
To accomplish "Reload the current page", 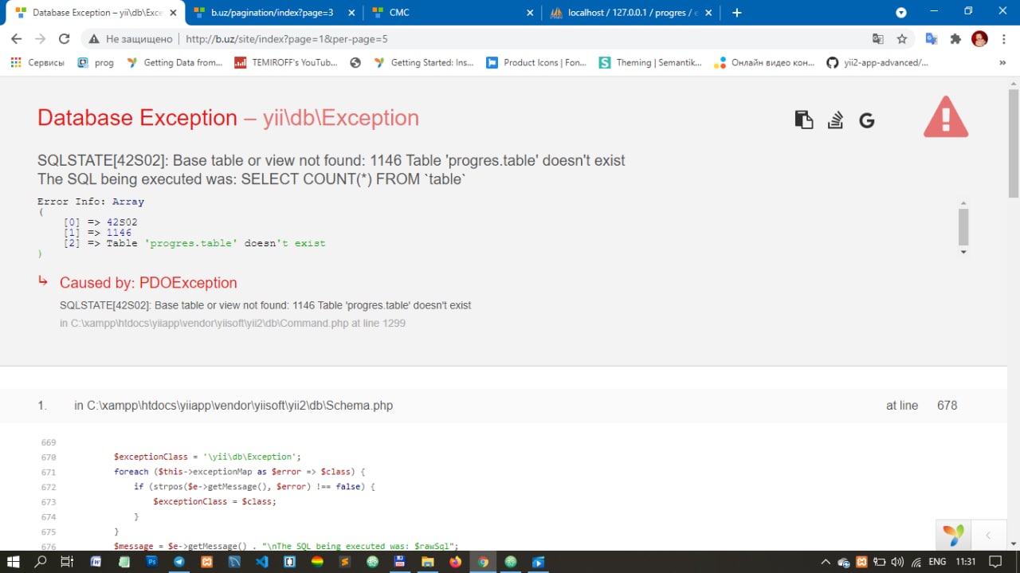I will click(x=65, y=38).
